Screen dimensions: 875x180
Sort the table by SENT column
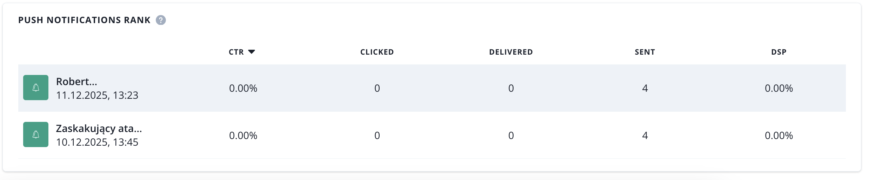(x=644, y=52)
